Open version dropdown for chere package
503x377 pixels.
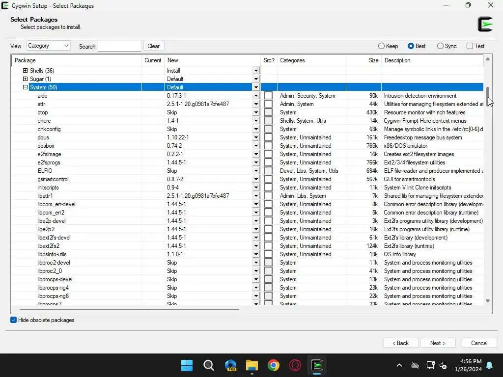256,121
